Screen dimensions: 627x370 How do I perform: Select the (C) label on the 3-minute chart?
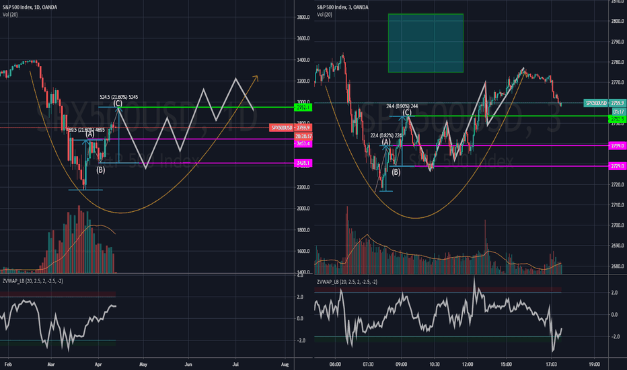point(406,112)
